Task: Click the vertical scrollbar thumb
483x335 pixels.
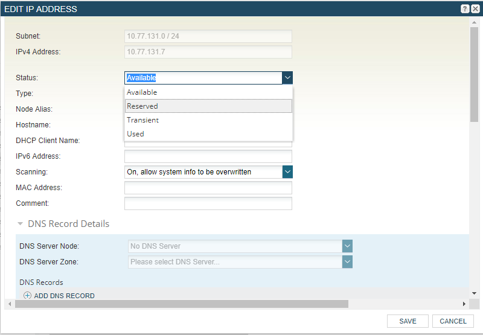Action: point(474,74)
